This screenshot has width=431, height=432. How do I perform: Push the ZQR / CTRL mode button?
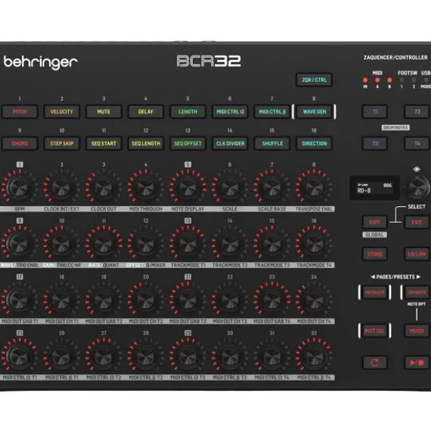coord(314,80)
